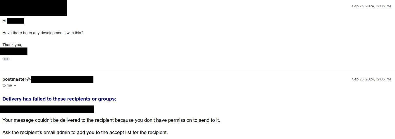Expand recipient details arrow beside "to me"

[15, 86]
